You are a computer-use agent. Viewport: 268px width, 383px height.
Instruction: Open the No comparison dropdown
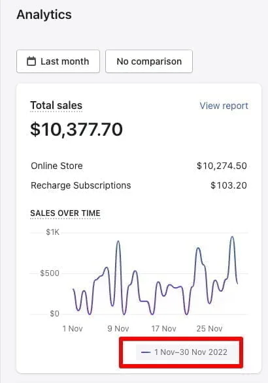(x=149, y=61)
